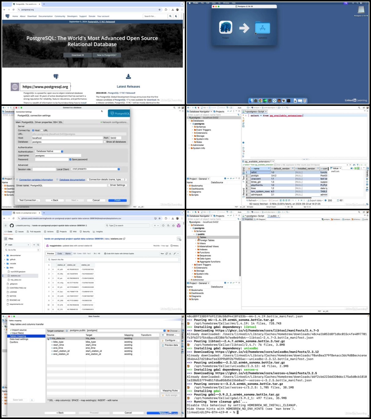
Task: Switch to the Driver properties tab
Action: [44, 122]
